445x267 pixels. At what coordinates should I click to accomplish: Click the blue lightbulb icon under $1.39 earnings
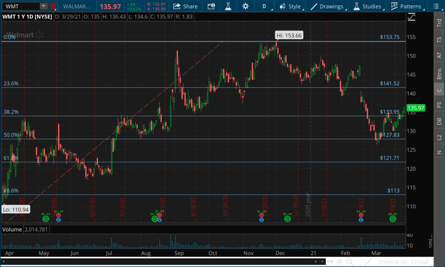tap(360, 220)
